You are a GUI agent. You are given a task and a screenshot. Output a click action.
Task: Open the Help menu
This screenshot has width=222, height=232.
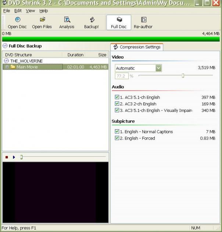44,11
